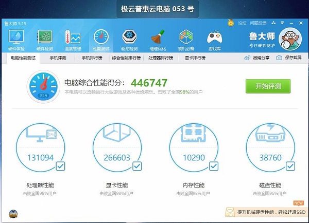The width and height of the screenshot is (309, 223).
Task: Click the round badge icon at bottom left
Action: (13, 214)
